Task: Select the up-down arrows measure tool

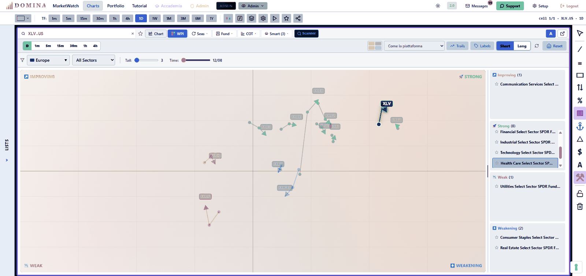Action: pyautogui.click(x=580, y=87)
